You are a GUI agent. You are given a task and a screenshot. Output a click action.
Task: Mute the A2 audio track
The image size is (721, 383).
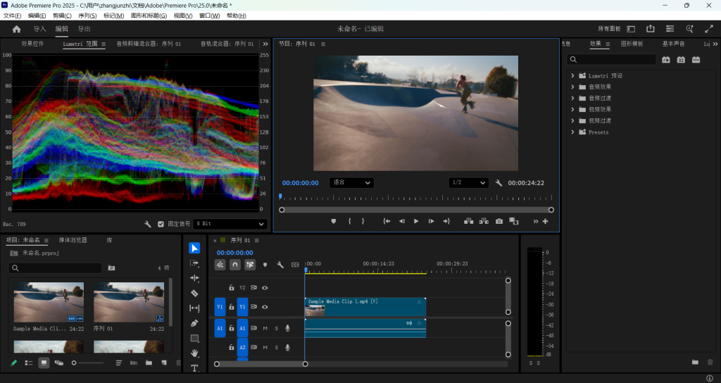(265, 347)
